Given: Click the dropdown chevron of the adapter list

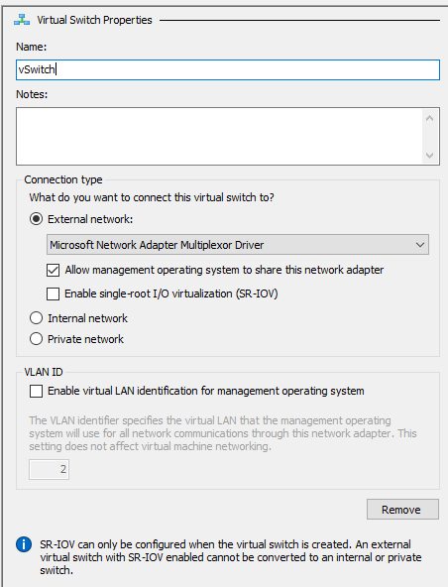Looking at the screenshot, I should tap(420, 245).
